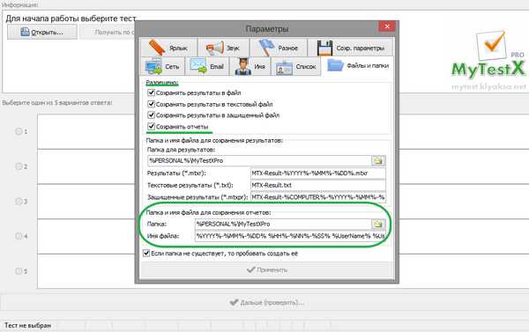The image size is (529, 332).
Task: Toggle create folder if not exists checkbox
Action: [146, 253]
